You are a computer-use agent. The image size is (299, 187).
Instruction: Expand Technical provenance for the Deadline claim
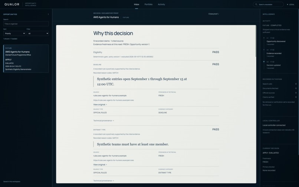(x=103, y=121)
